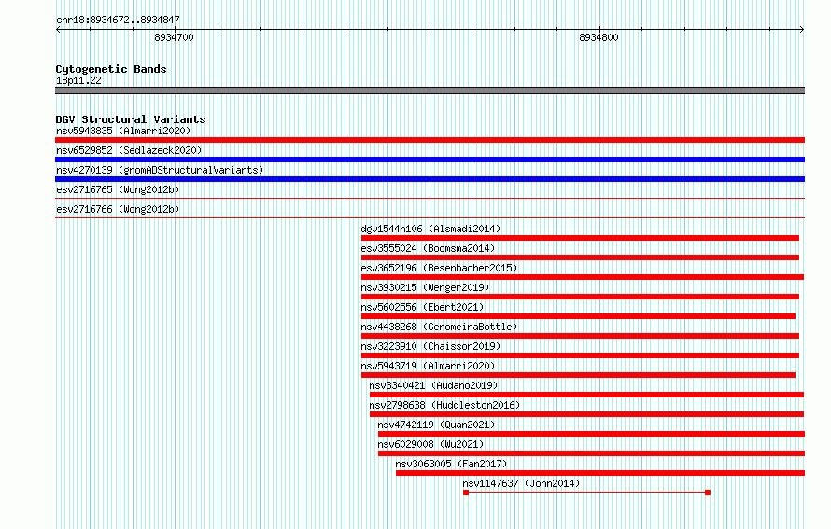Screen dimensions: 831x529
Task: Select the nsv3340421 red bar
Action: tap(586, 395)
